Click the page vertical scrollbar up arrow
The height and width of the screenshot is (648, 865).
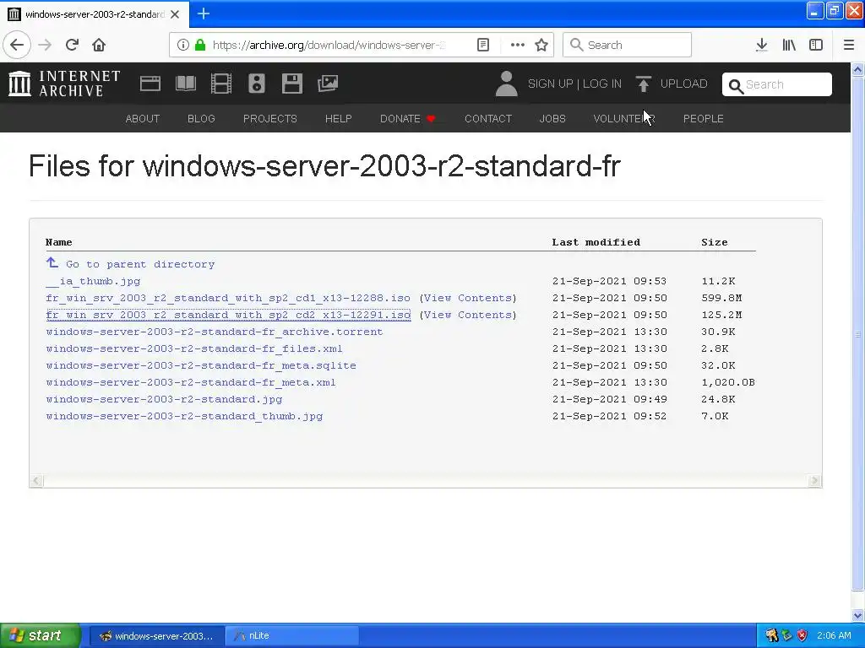coord(857,69)
